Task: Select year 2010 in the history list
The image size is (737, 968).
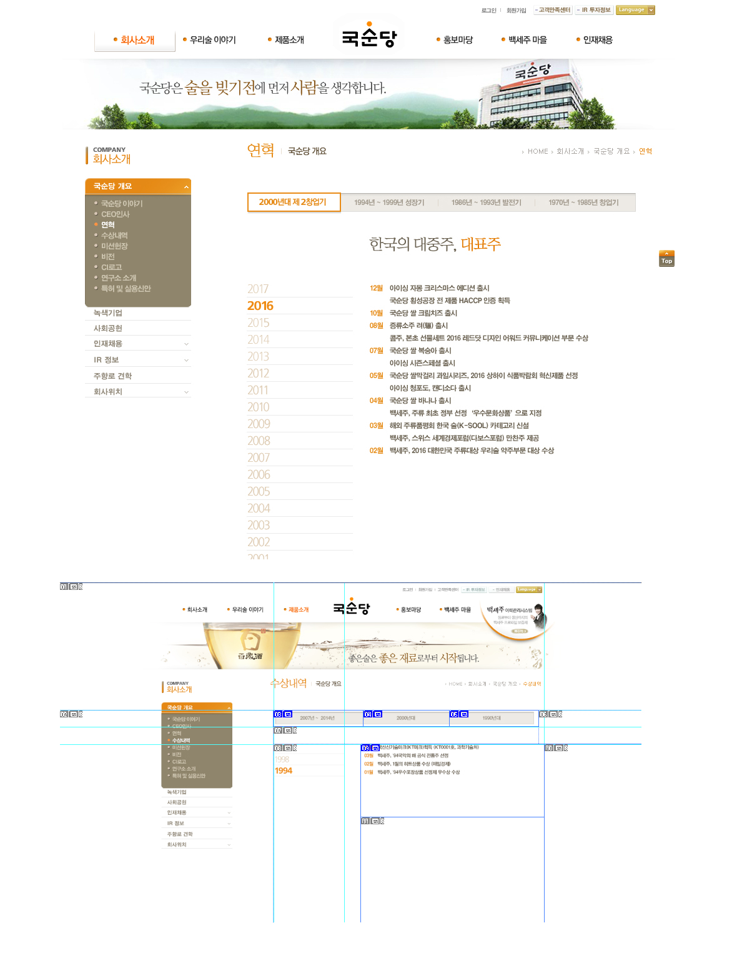Action: [259, 407]
